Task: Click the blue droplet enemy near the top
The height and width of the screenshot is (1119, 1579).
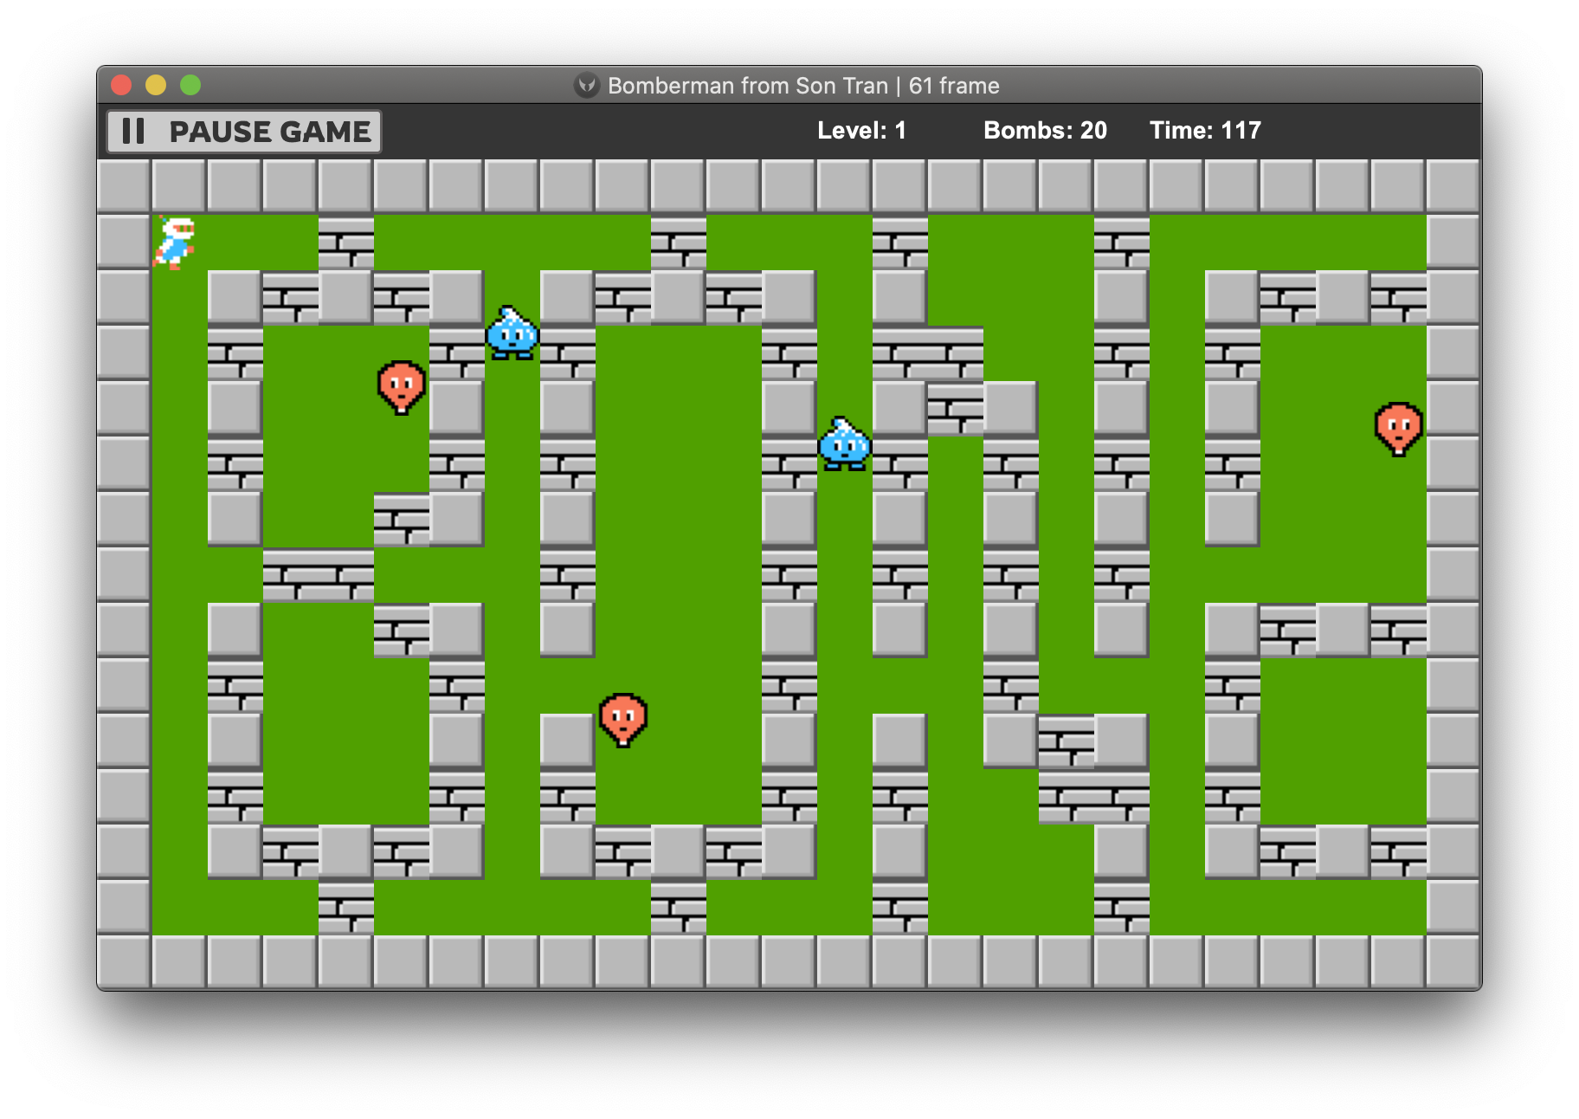Action: click(512, 333)
